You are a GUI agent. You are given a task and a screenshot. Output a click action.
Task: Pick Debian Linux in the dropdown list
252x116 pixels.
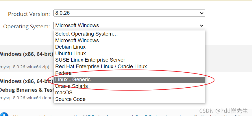pos(129,47)
